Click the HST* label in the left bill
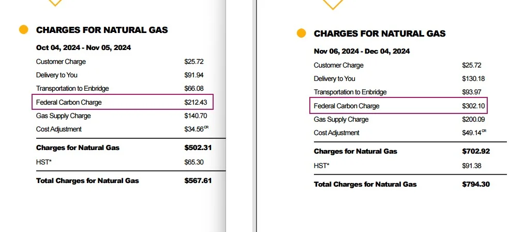Viewport: 510px width, 232px height. pos(44,162)
